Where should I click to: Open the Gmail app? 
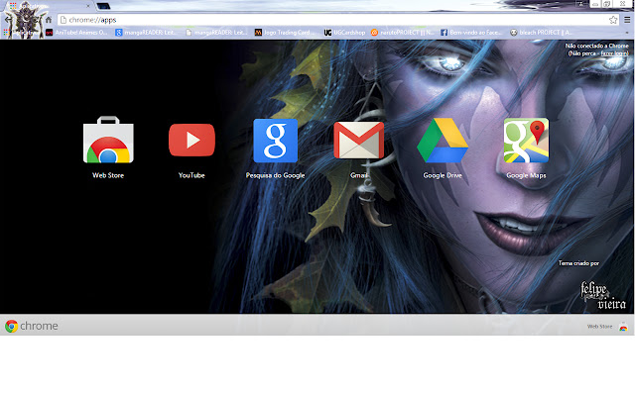point(359,141)
